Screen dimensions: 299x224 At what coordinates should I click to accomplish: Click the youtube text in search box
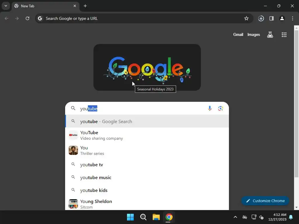point(89,108)
